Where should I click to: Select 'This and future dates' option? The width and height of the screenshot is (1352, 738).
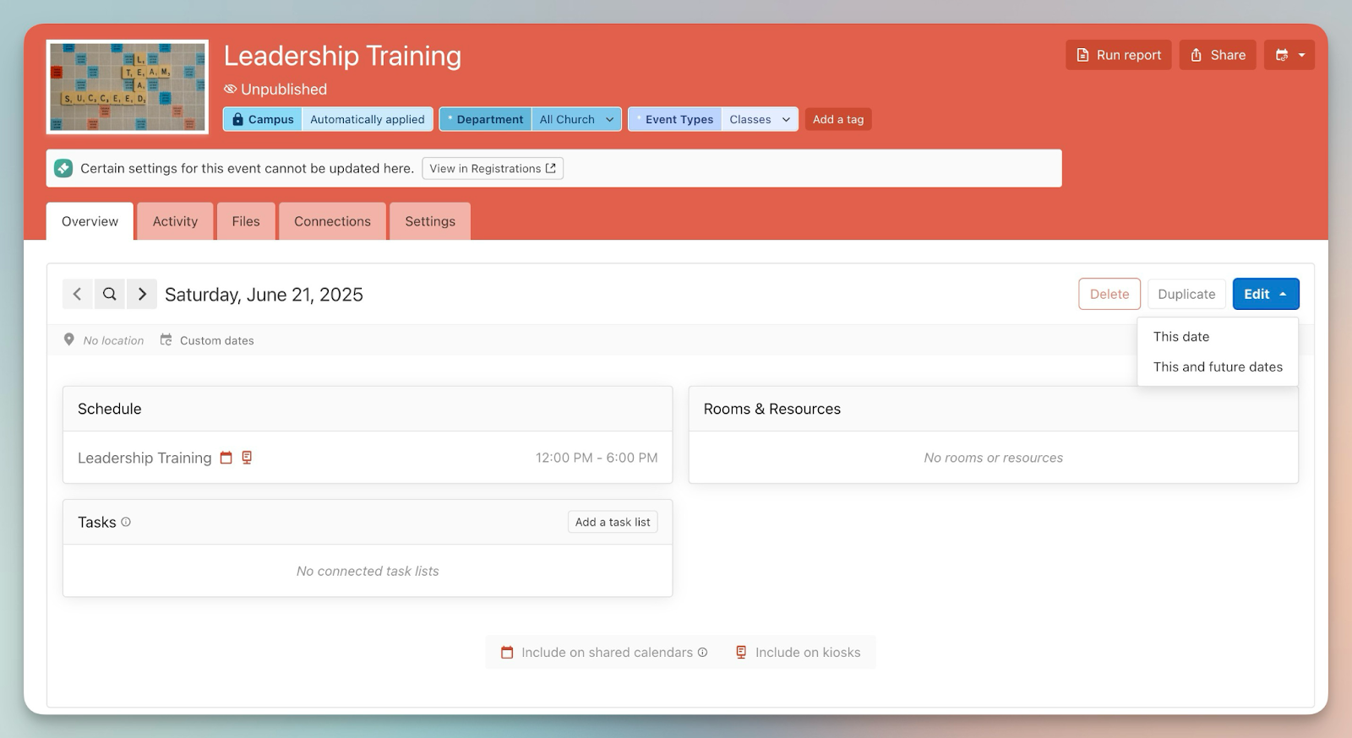point(1218,366)
